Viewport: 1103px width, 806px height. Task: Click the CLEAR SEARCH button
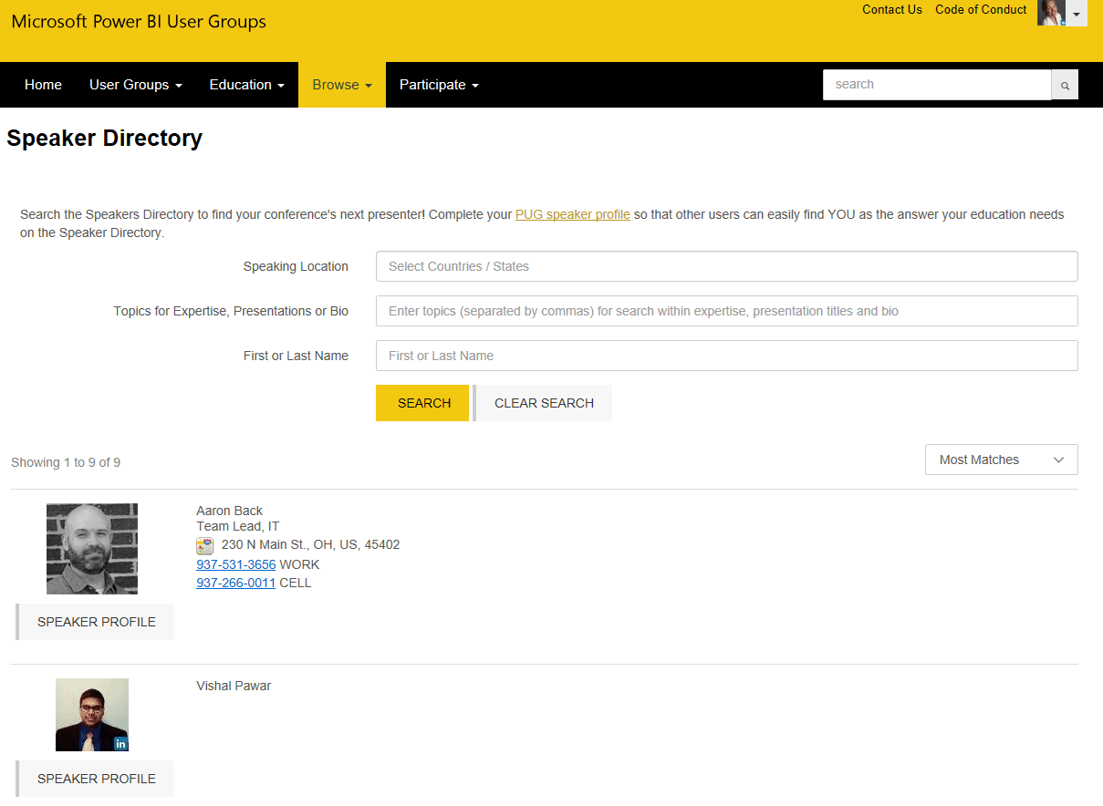(544, 403)
